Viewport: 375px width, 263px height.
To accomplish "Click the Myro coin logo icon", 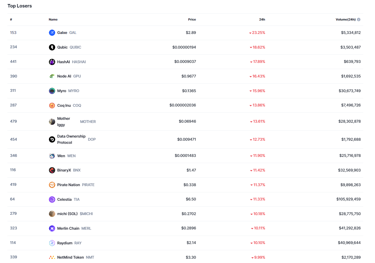I will (x=52, y=91).
